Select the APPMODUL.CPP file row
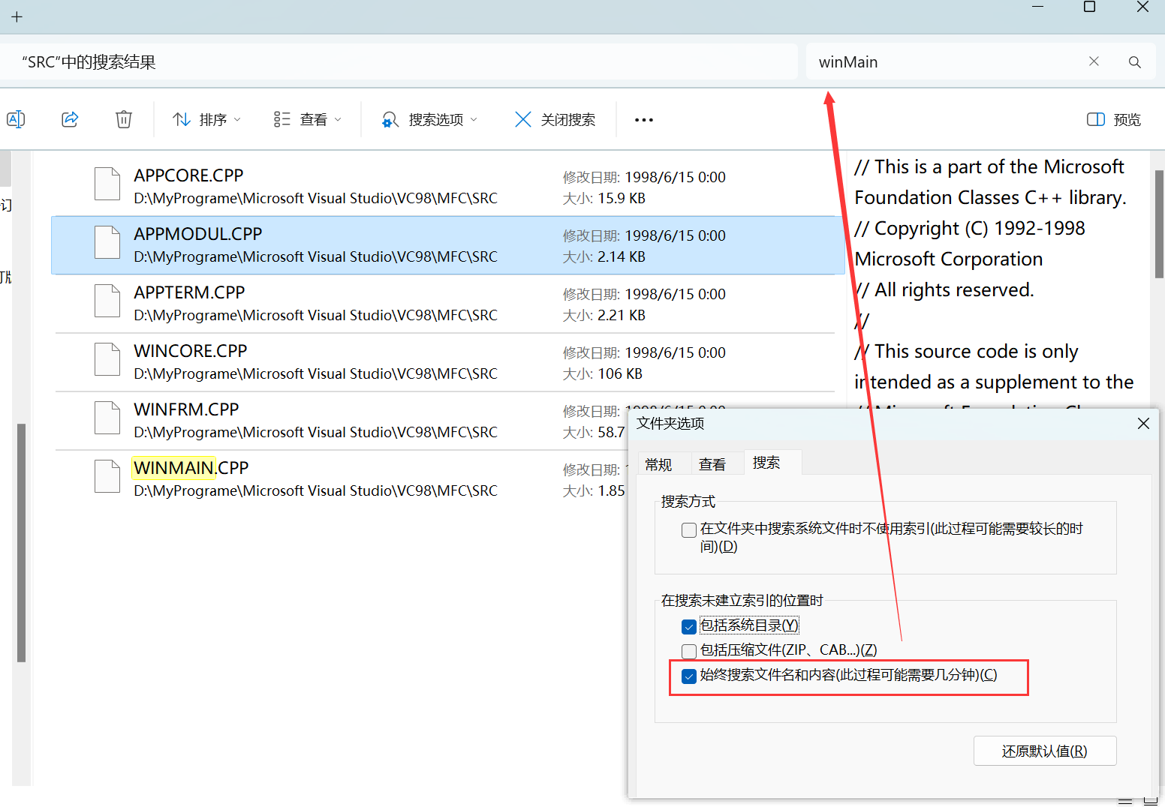Viewport: 1165px width, 807px height. pyautogui.click(x=448, y=245)
